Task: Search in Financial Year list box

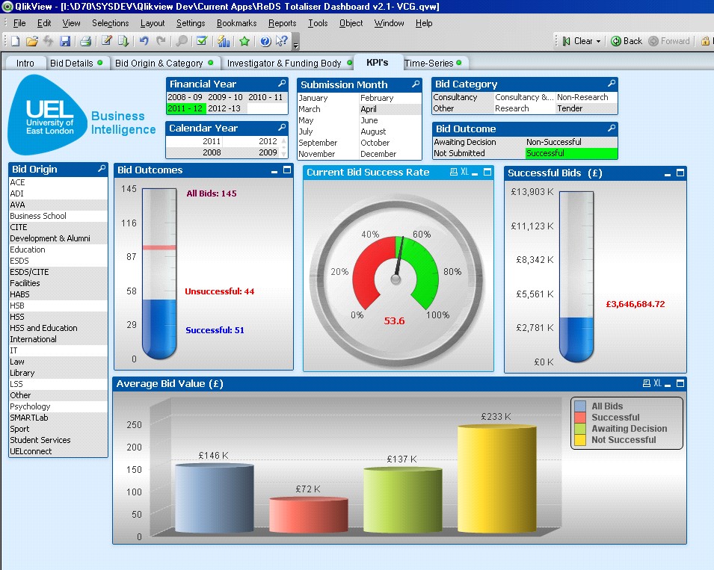Action: [283, 83]
